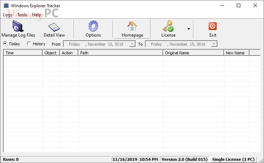Open the Logs menu

tap(7, 15)
